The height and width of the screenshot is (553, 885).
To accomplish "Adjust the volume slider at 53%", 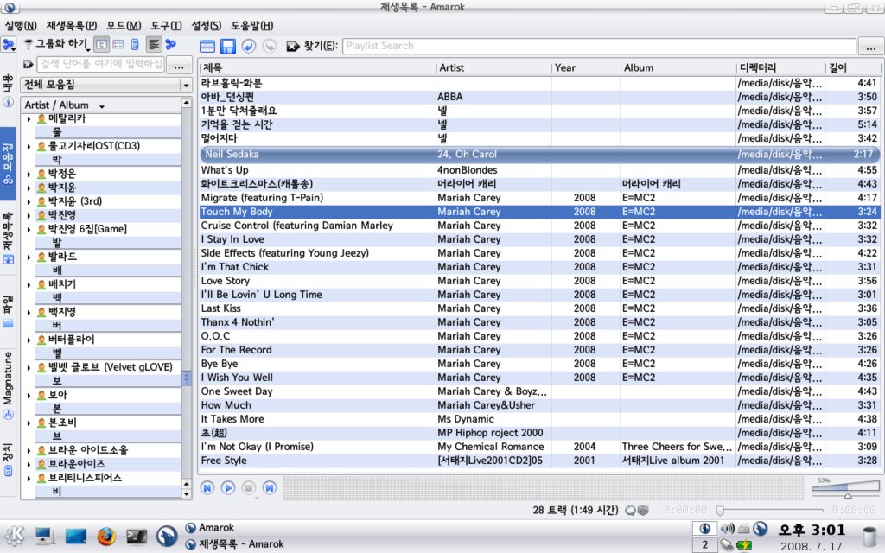I will pos(845,488).
